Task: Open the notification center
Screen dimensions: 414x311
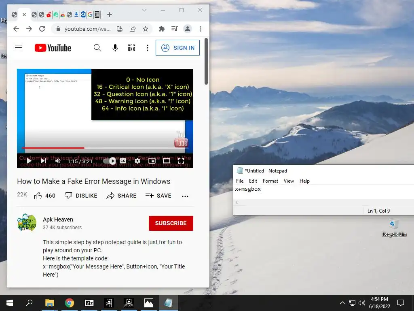Action: click(401, 303)
